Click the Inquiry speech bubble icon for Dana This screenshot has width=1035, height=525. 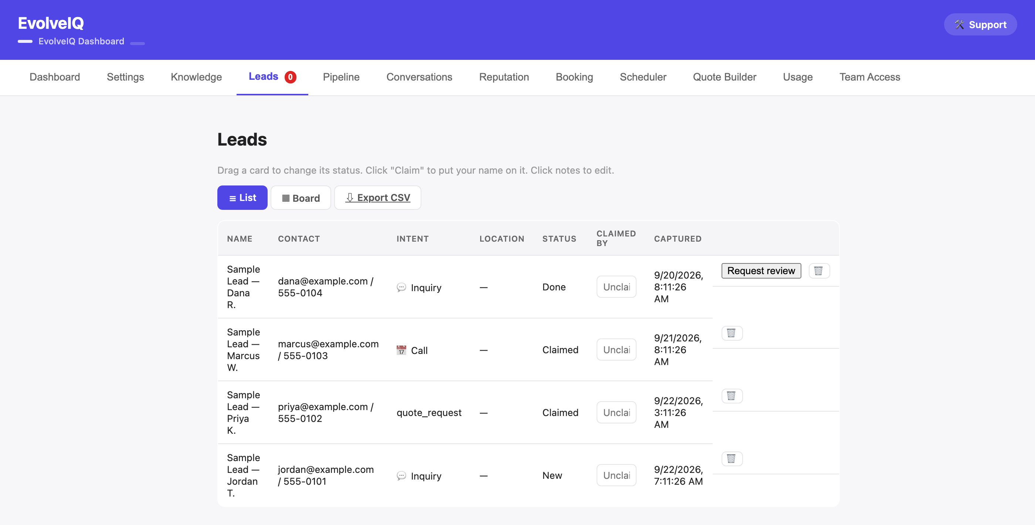click(401, 287)
